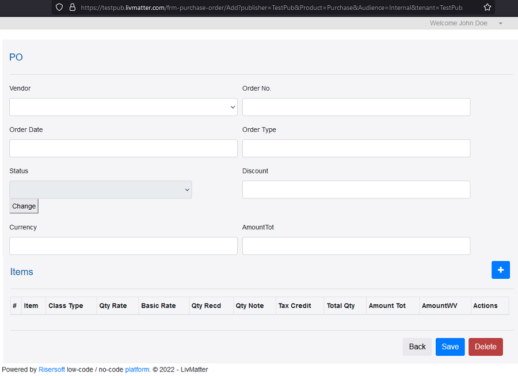Expand the Status dropdown
The height and width of the screenshot is (376, 518).
click(x=101, y=190)
